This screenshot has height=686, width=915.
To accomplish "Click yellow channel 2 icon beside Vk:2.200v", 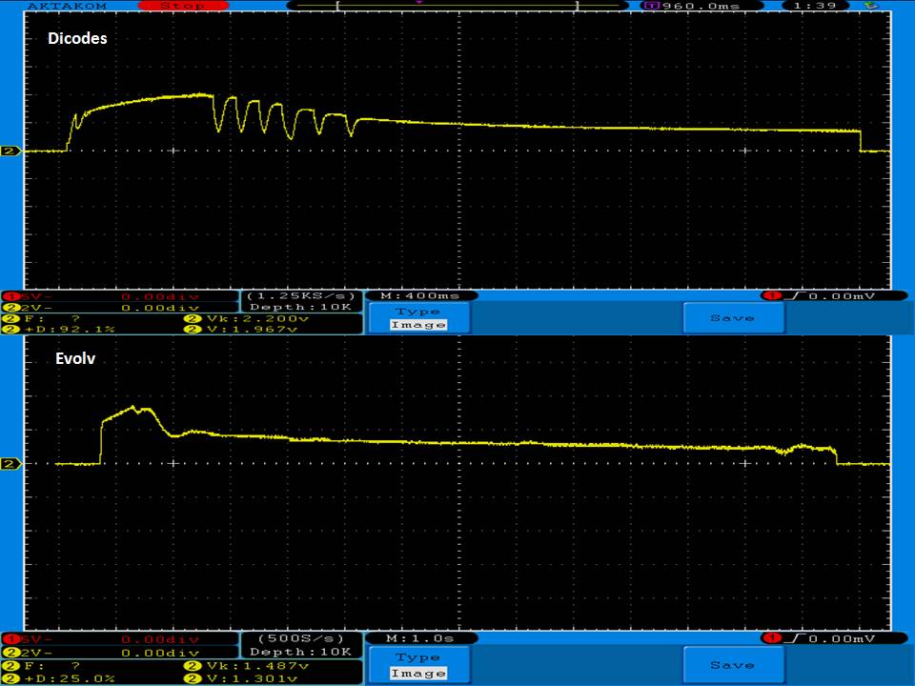I will [x=189, y=318].
